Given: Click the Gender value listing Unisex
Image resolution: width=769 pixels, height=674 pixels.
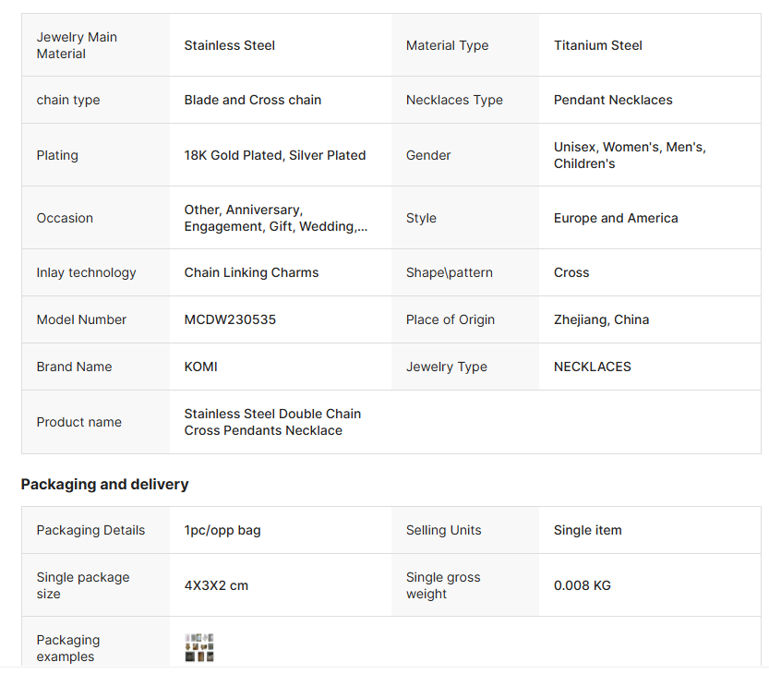Looking at the screenshot, I should coord(630,155).
